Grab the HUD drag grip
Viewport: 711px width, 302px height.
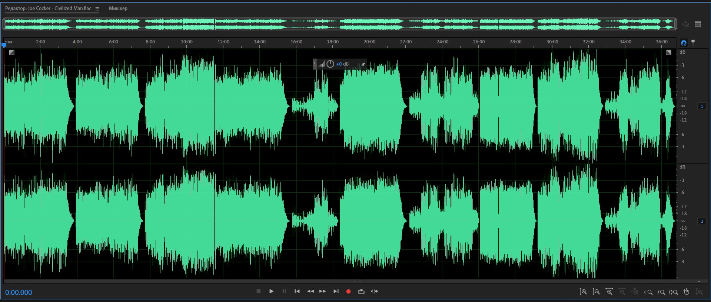pyautogui.click(x=315, y=64)
